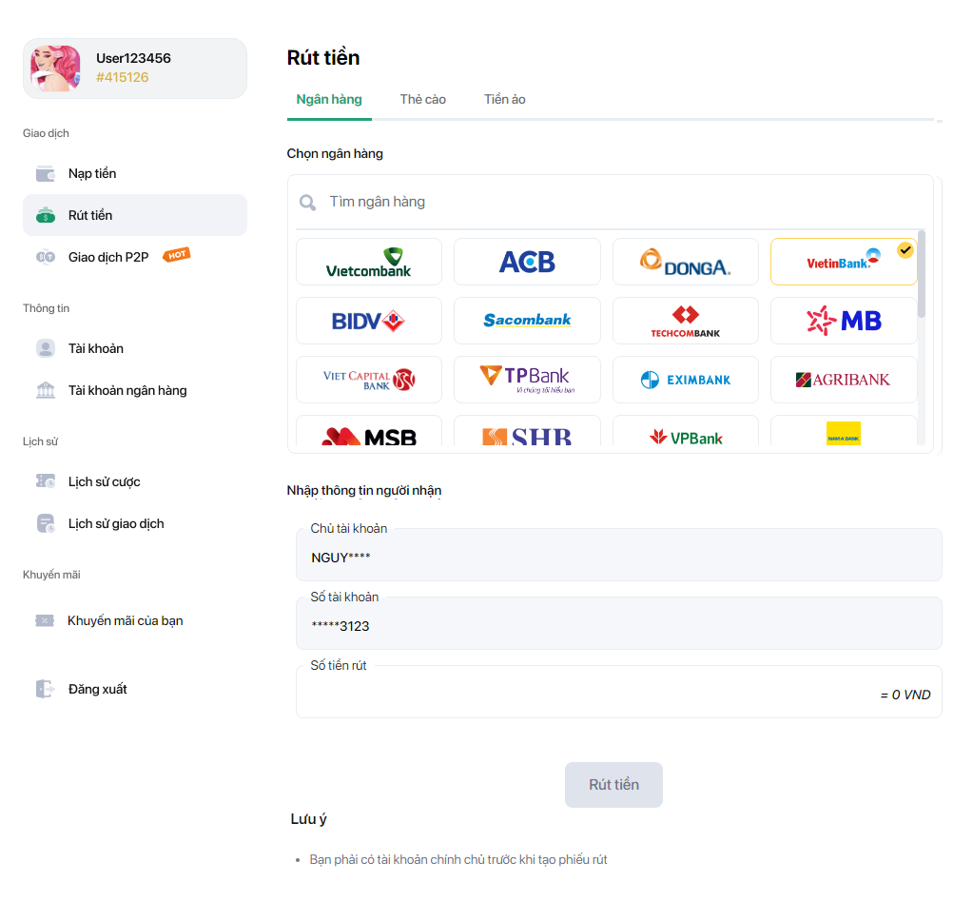The image size is (973, 921).
Task: Click the User123456 profile avatar
Action: 55,69
